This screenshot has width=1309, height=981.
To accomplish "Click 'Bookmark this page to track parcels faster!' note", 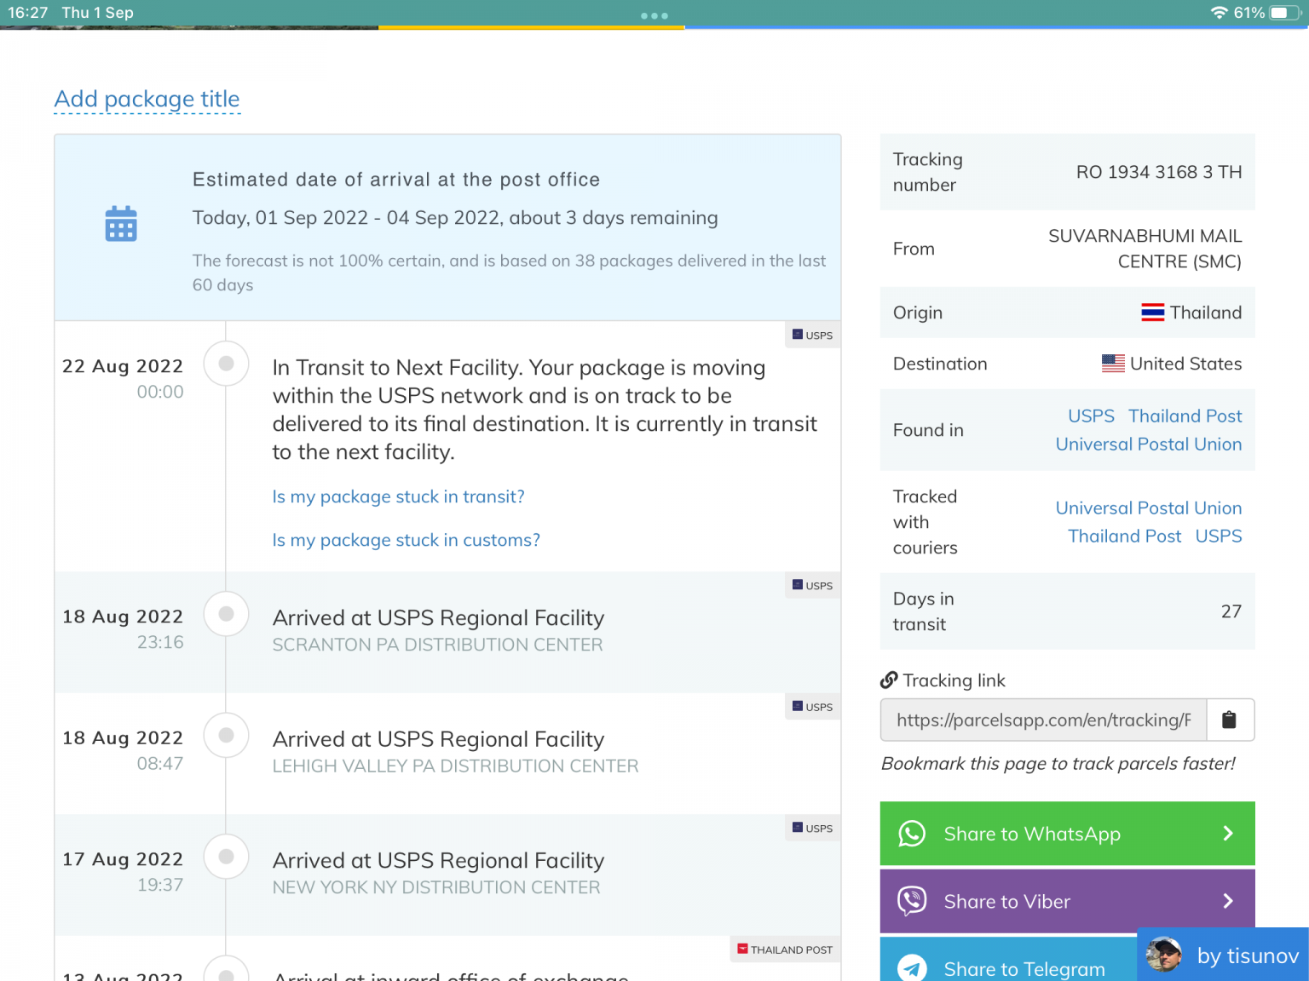I will pyautogui.click(x=1058, y=763).
